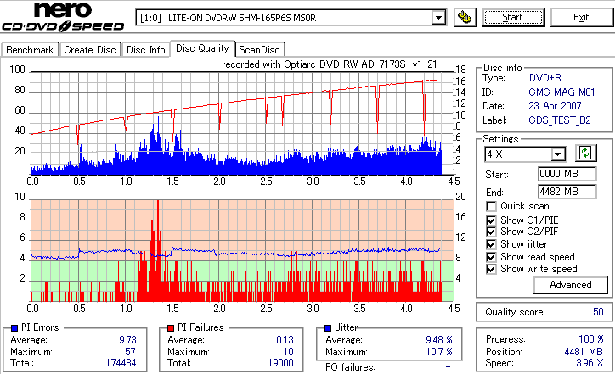The height and width of the screenshot is (374, 615).
Task: Click the label CDS_TEST_B2
Action: tap(560, 120)
